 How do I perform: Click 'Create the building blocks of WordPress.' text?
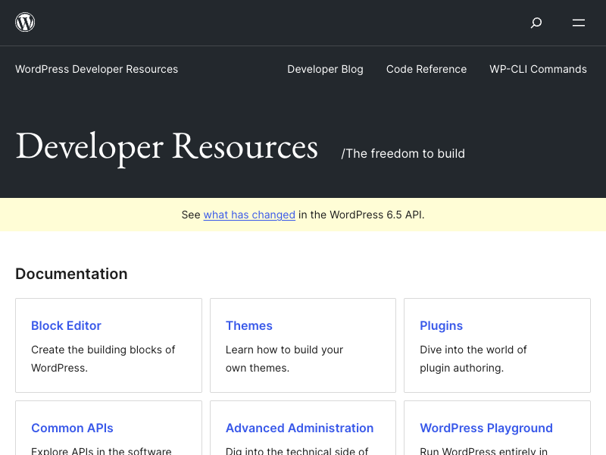[103, 359]
